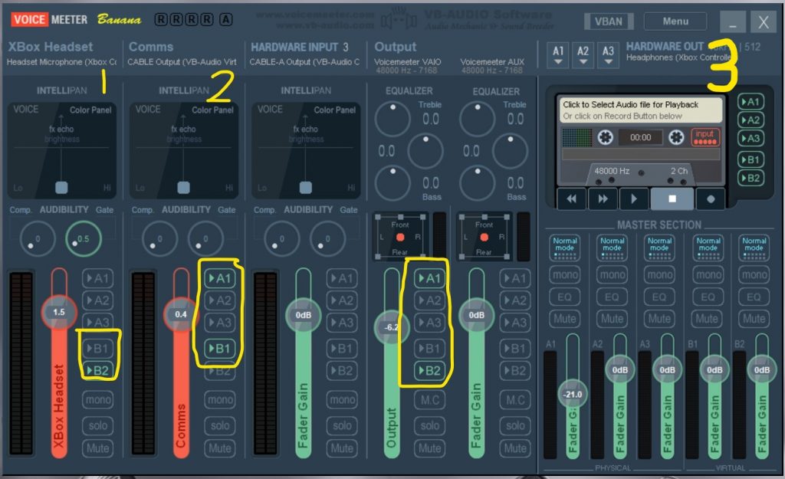Image resolution: width=785 pixels, height=479 pixels.
Task: Set A3 master bus to mono
Action: pos(660,275)
